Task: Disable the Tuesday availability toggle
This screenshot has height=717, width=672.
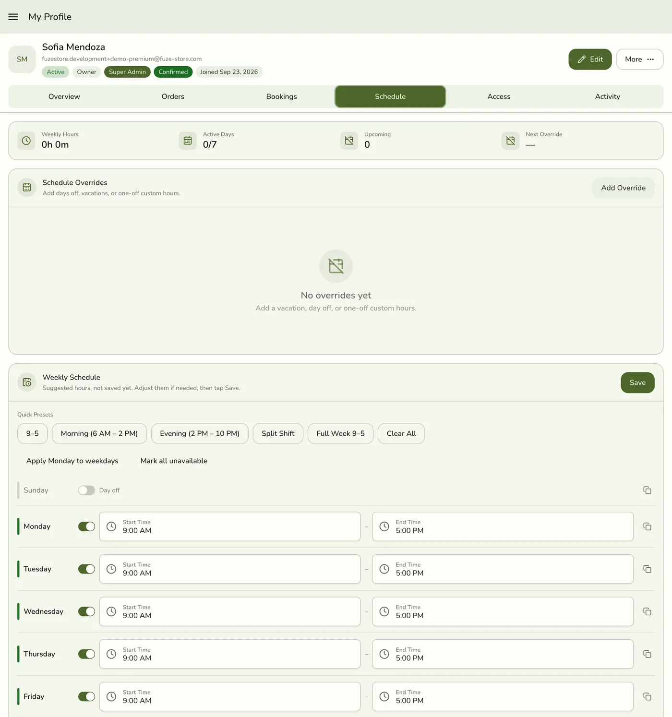Action: 86,569
